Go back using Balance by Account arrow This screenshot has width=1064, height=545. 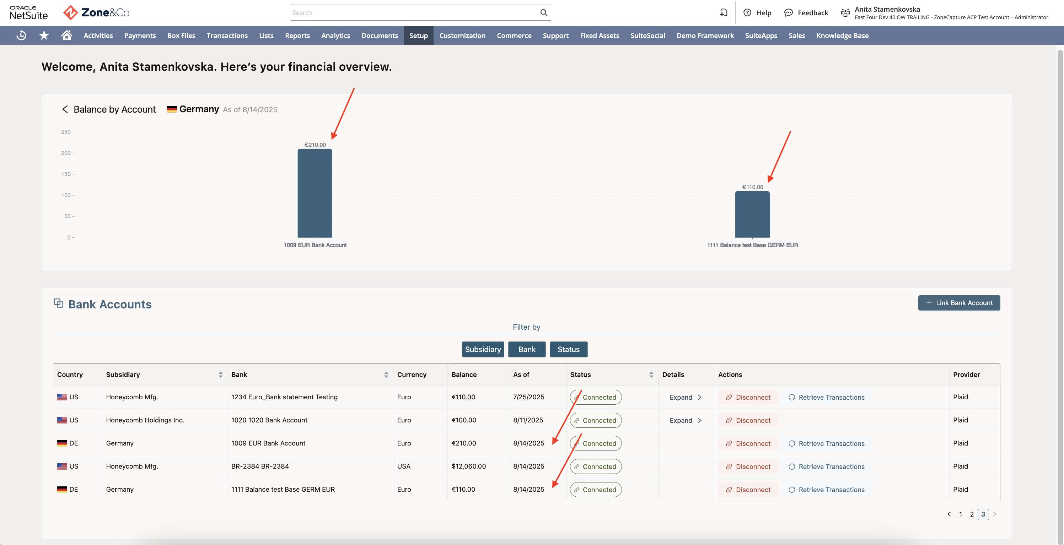[x=65, y=109]
